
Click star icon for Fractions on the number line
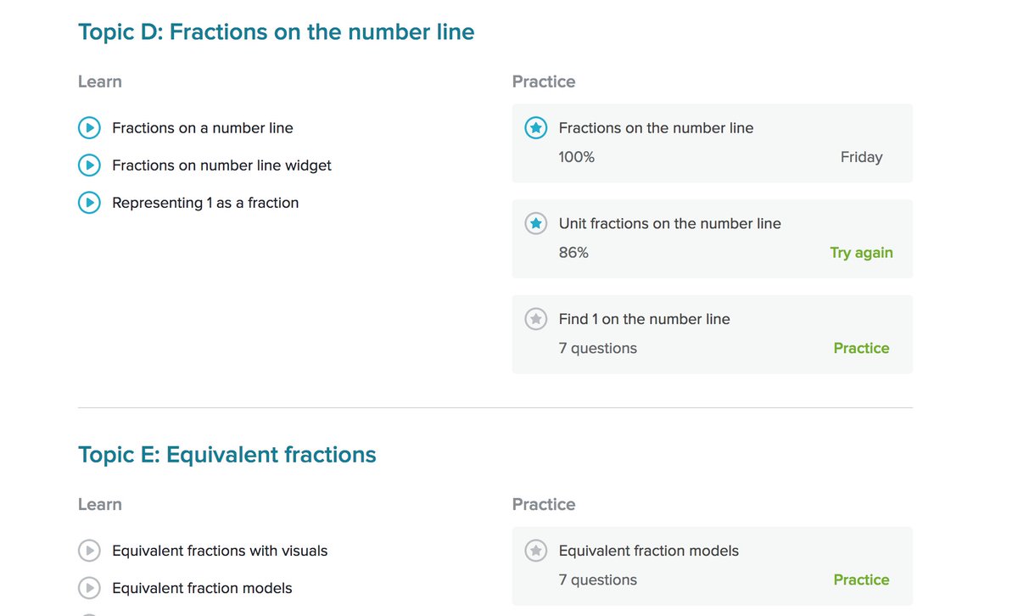(x=535, y=128)
